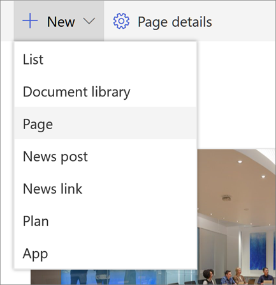Image resolution: width=276 pixels, height=285 pixels.
Task: Click the recessed ceiling light in the photo
Action: (240, 162)
